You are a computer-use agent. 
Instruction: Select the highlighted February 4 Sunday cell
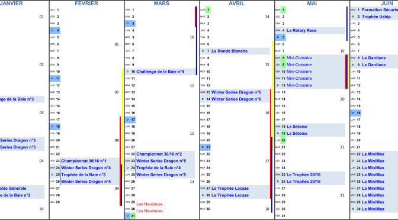point(55,30)
